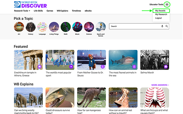Click book badge on shark card
183x114 pixels.
[134, 67]
